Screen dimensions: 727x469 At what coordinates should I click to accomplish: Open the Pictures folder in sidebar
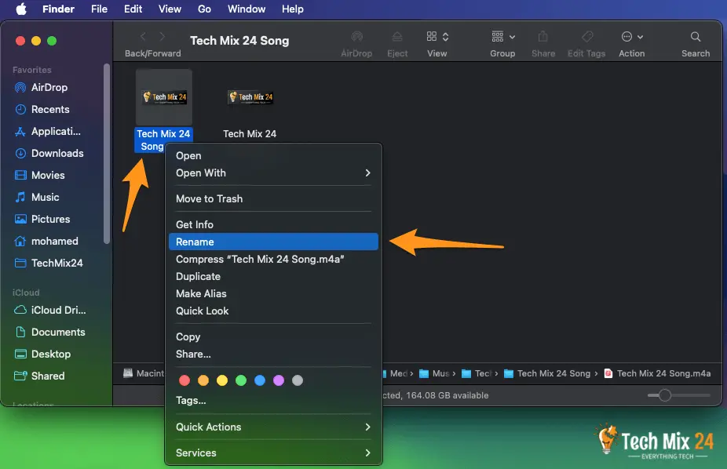[42, 219]
